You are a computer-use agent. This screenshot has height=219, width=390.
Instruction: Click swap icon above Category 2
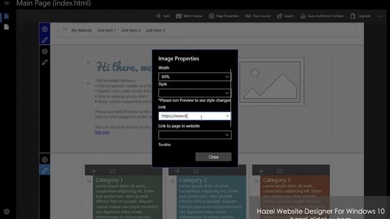[x=196, y=171]
